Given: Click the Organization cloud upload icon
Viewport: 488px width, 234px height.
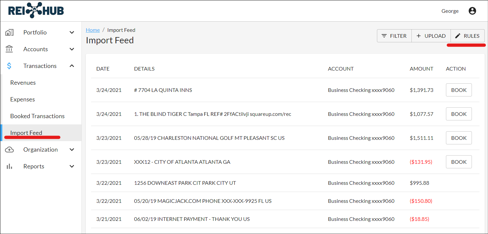Looking at the screenshot, I should pyautogui.click(x=10, y=150).
